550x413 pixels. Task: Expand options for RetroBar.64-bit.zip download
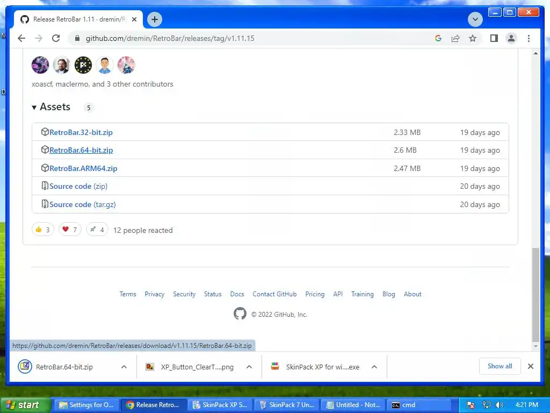coord(124,367)
